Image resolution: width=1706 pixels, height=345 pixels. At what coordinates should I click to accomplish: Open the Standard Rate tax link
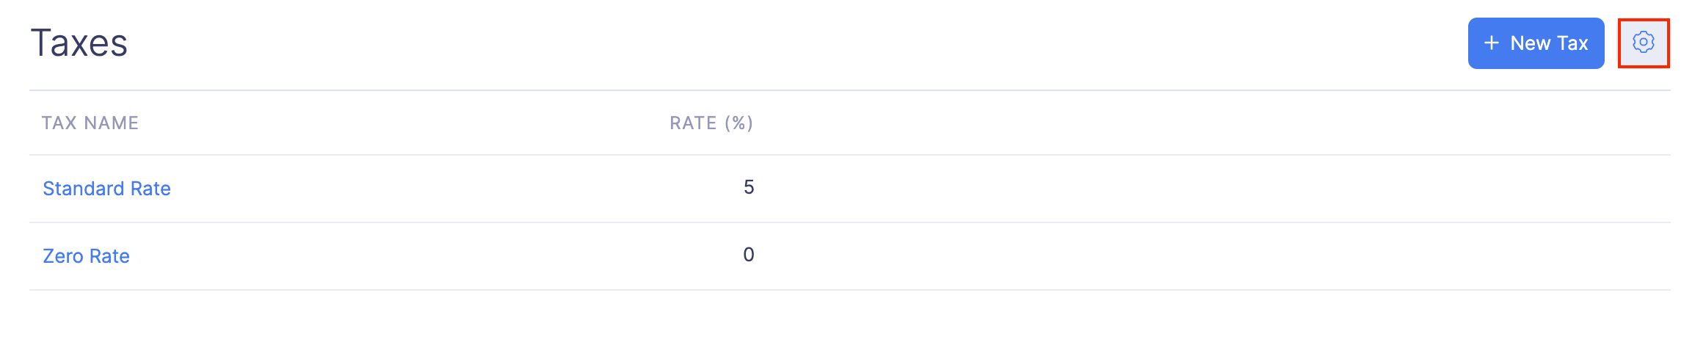point(106,189)
